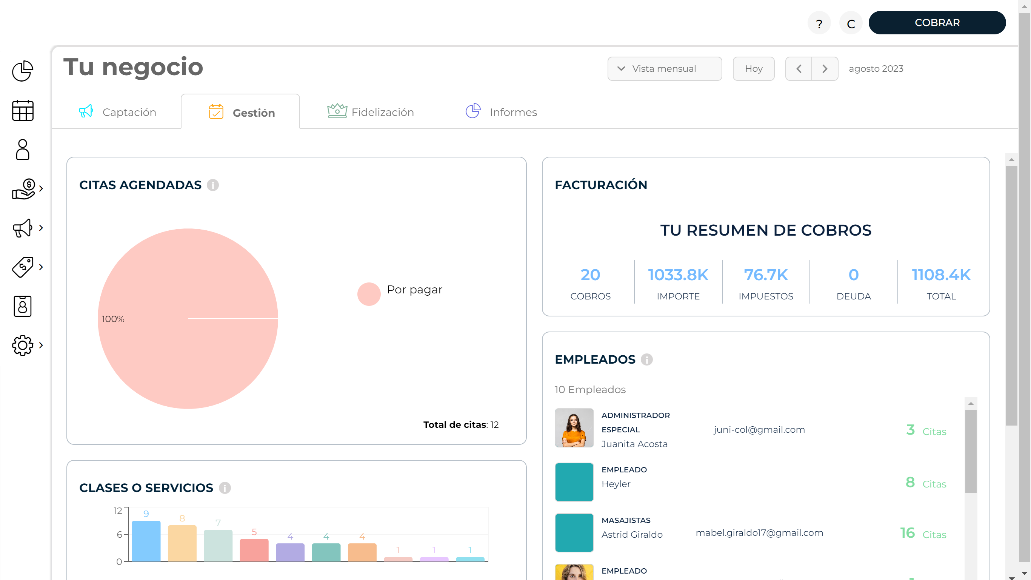The width and height of the screenshot is (1031, 580).
Task: Click the Fidelización crown tab icon
Action: pos(337,111)
